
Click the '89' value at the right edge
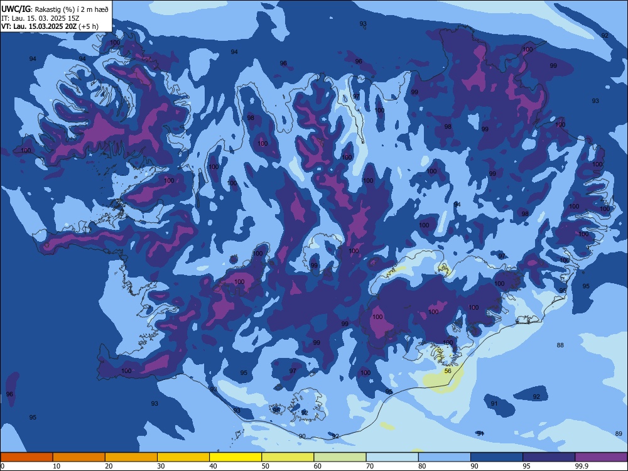(x=619, y=434)
